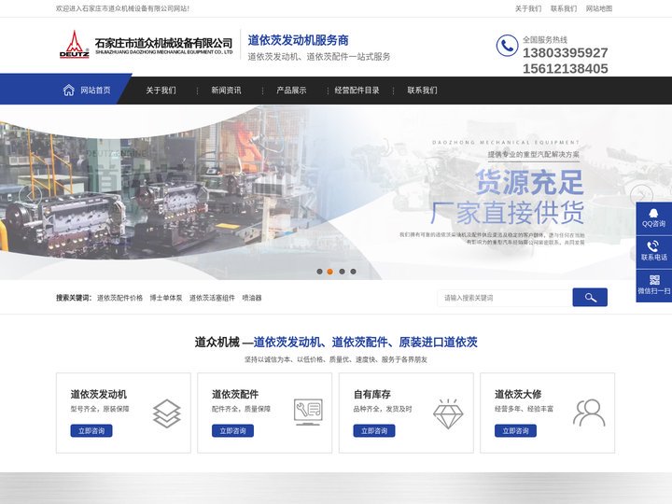Image resolution: width=672 pixels, height=504 pixels.
Task: Select second orange banner pagination dot
Action: coord(330,272)
